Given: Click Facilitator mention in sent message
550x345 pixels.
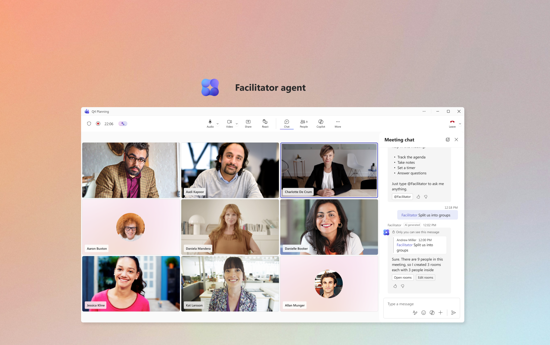Looking at the screenshot, I should coord(409,215).
